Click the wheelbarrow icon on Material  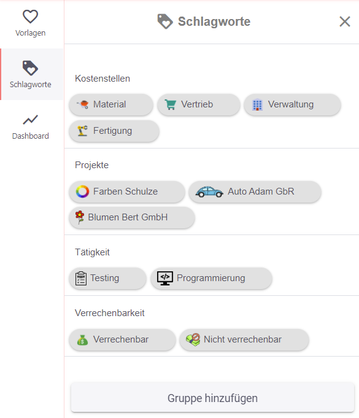pyautogui.click(x=83, y=104)
